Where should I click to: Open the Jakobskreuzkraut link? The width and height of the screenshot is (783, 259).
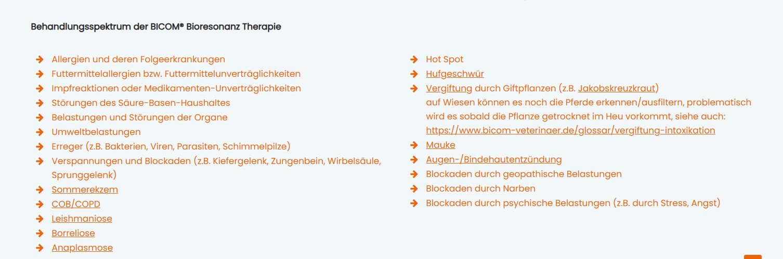pyautogui.click(x=617, y=89)
